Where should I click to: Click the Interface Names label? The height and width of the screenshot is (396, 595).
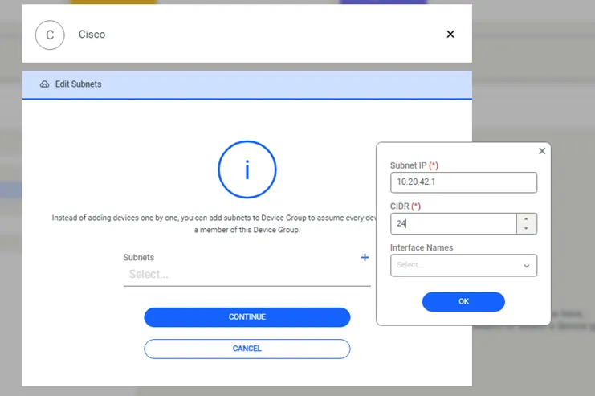(x=422, y=247)
